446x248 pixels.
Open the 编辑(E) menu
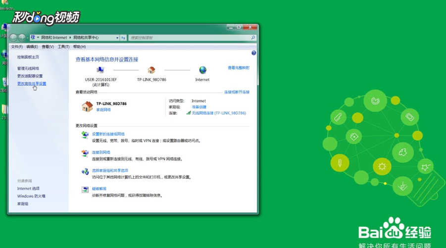point(32,47)
